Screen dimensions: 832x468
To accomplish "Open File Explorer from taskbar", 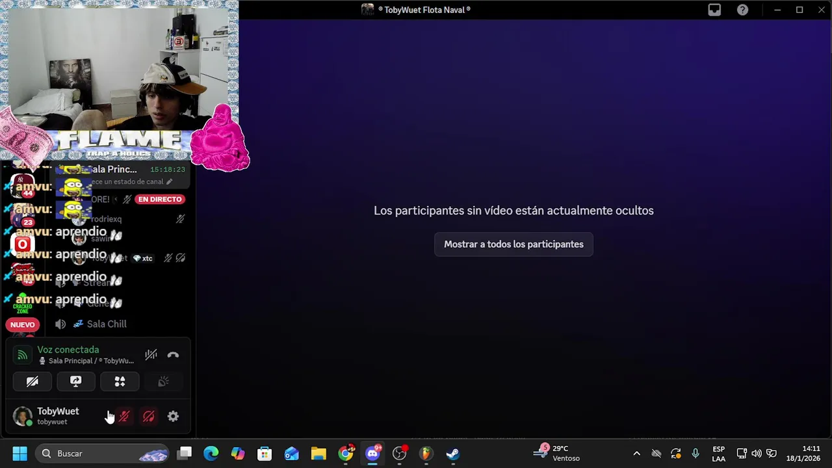I will pyautogui.click(x=318, y=454).
